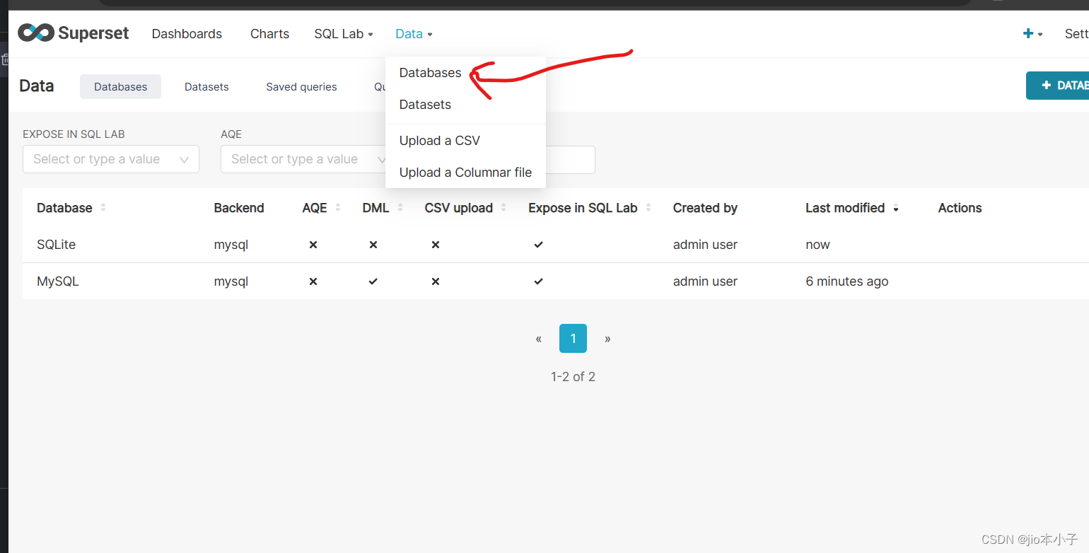This screenshot has height=553, width=1089.
Task: Select Upload a CSV menu entry
Action: coord(439,141)
